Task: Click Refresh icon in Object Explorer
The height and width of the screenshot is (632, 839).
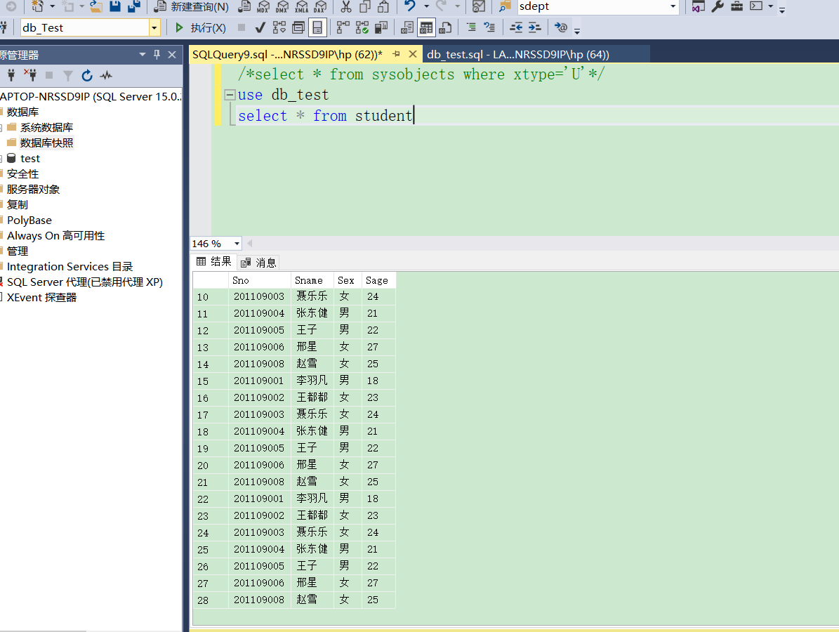Action: tap(87, 75)
